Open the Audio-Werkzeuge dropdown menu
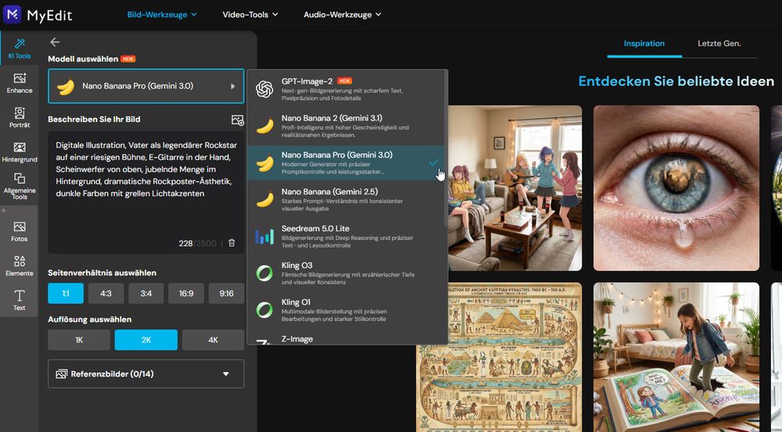The image size is (782, 432). click(343, 14)
